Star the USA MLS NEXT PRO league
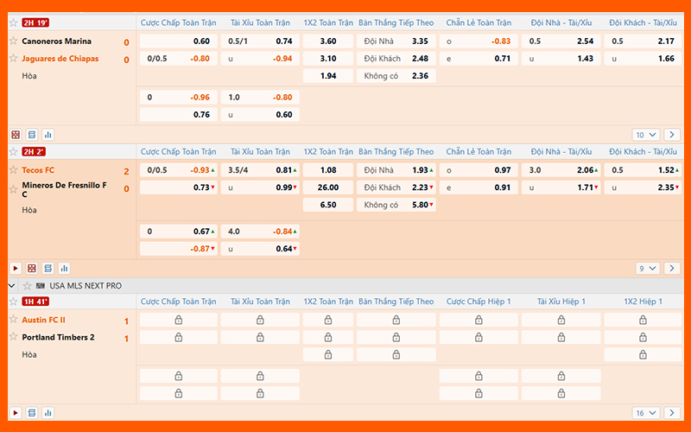 [27, 285]
